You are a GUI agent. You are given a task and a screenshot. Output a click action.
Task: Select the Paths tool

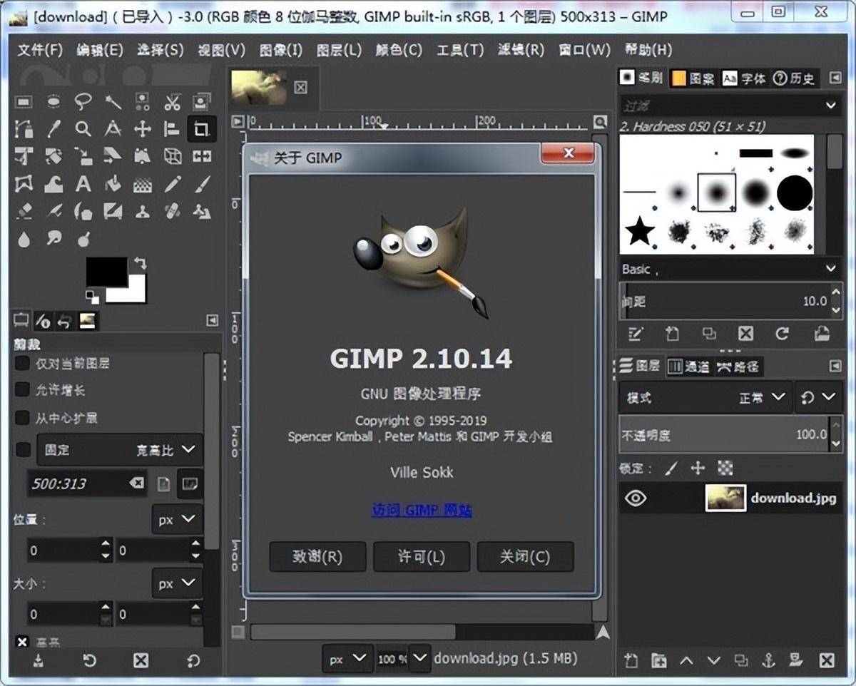pos(24,129)
